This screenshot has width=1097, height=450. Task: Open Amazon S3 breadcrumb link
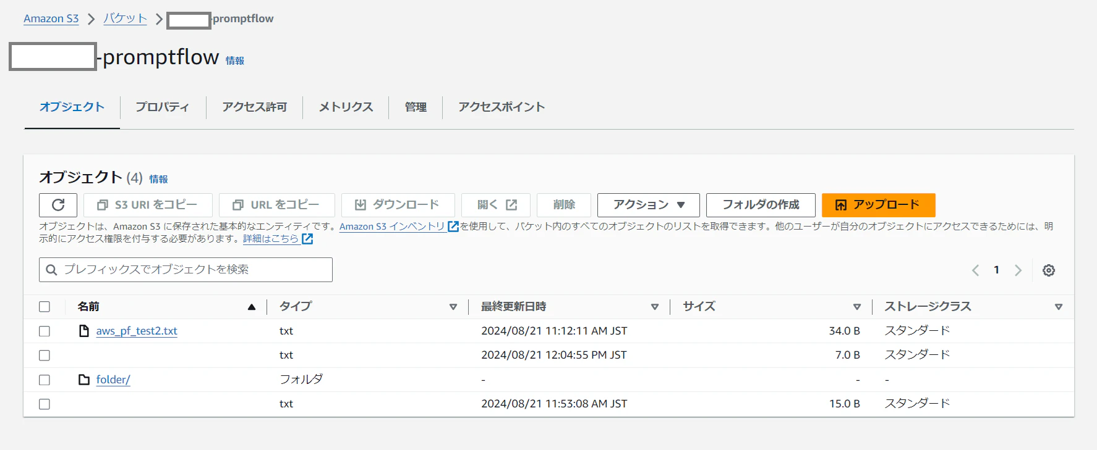point(51,19)
